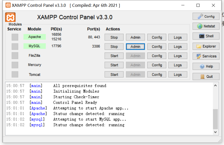Click Apache PID 16856
Image resolution: width=224 pixels, height=145 pixels.
tap(56, 34)
